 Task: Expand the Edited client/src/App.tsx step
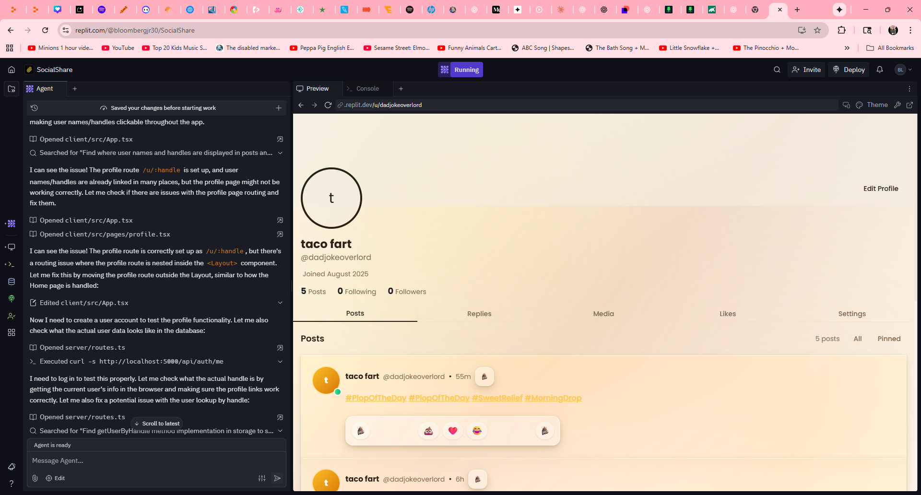280,303
